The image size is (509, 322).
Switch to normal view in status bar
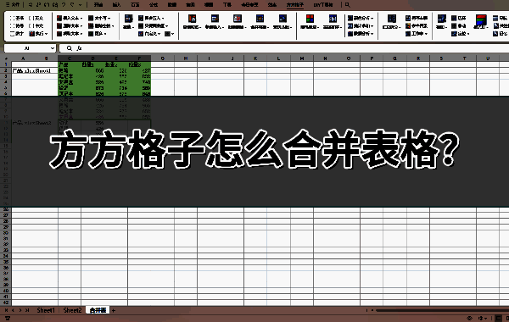click(498, 319)
